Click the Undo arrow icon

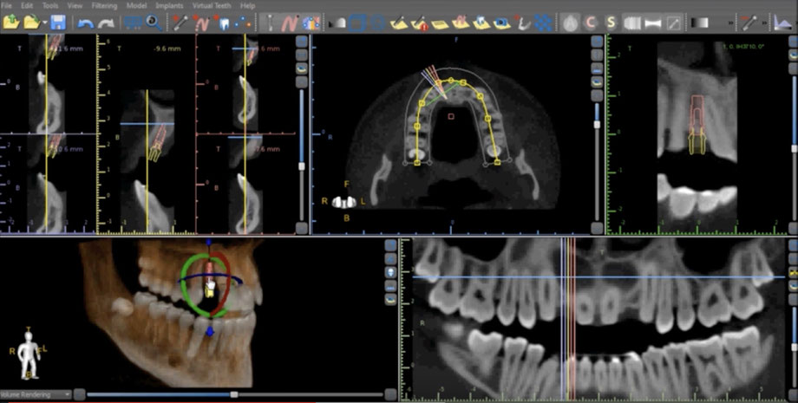(x=85, y=22)
